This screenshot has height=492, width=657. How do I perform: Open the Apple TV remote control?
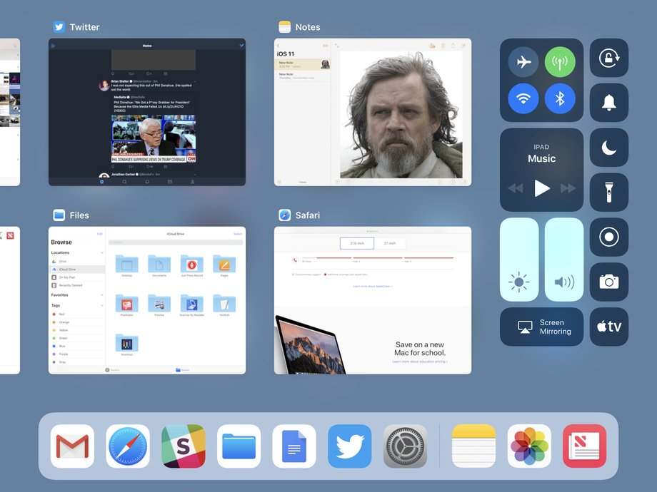(609, 327)
